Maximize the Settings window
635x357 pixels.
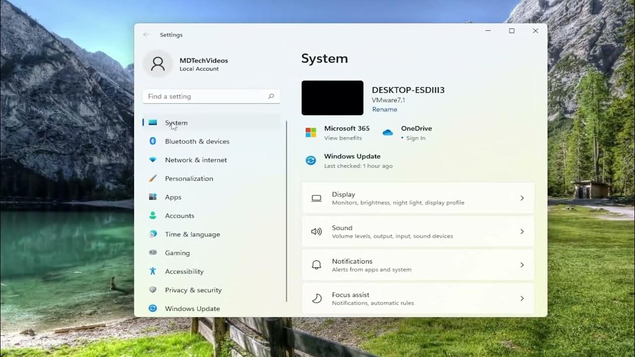(x=511, y=31)
